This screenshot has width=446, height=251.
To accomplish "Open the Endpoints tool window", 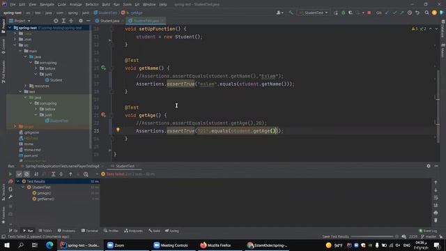I will tap(133, 231).
